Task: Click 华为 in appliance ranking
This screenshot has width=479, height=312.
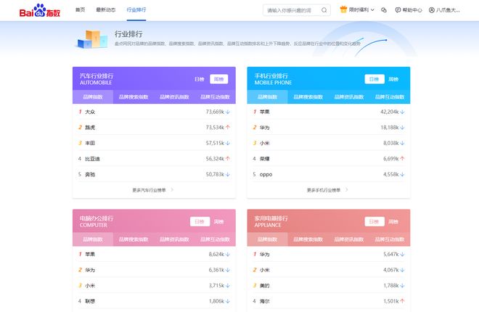Action: 265,254
